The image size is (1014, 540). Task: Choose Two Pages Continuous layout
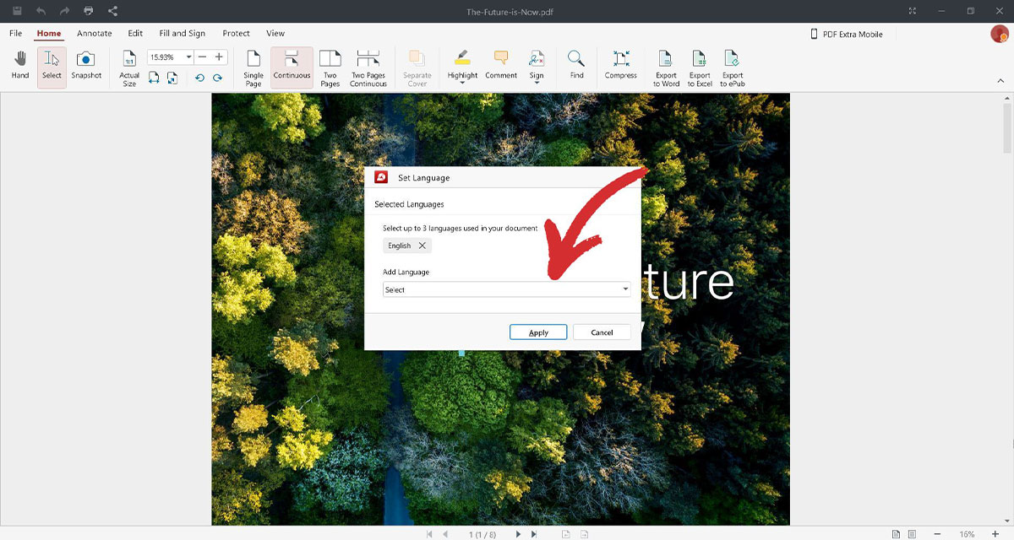tap(368, 67)
